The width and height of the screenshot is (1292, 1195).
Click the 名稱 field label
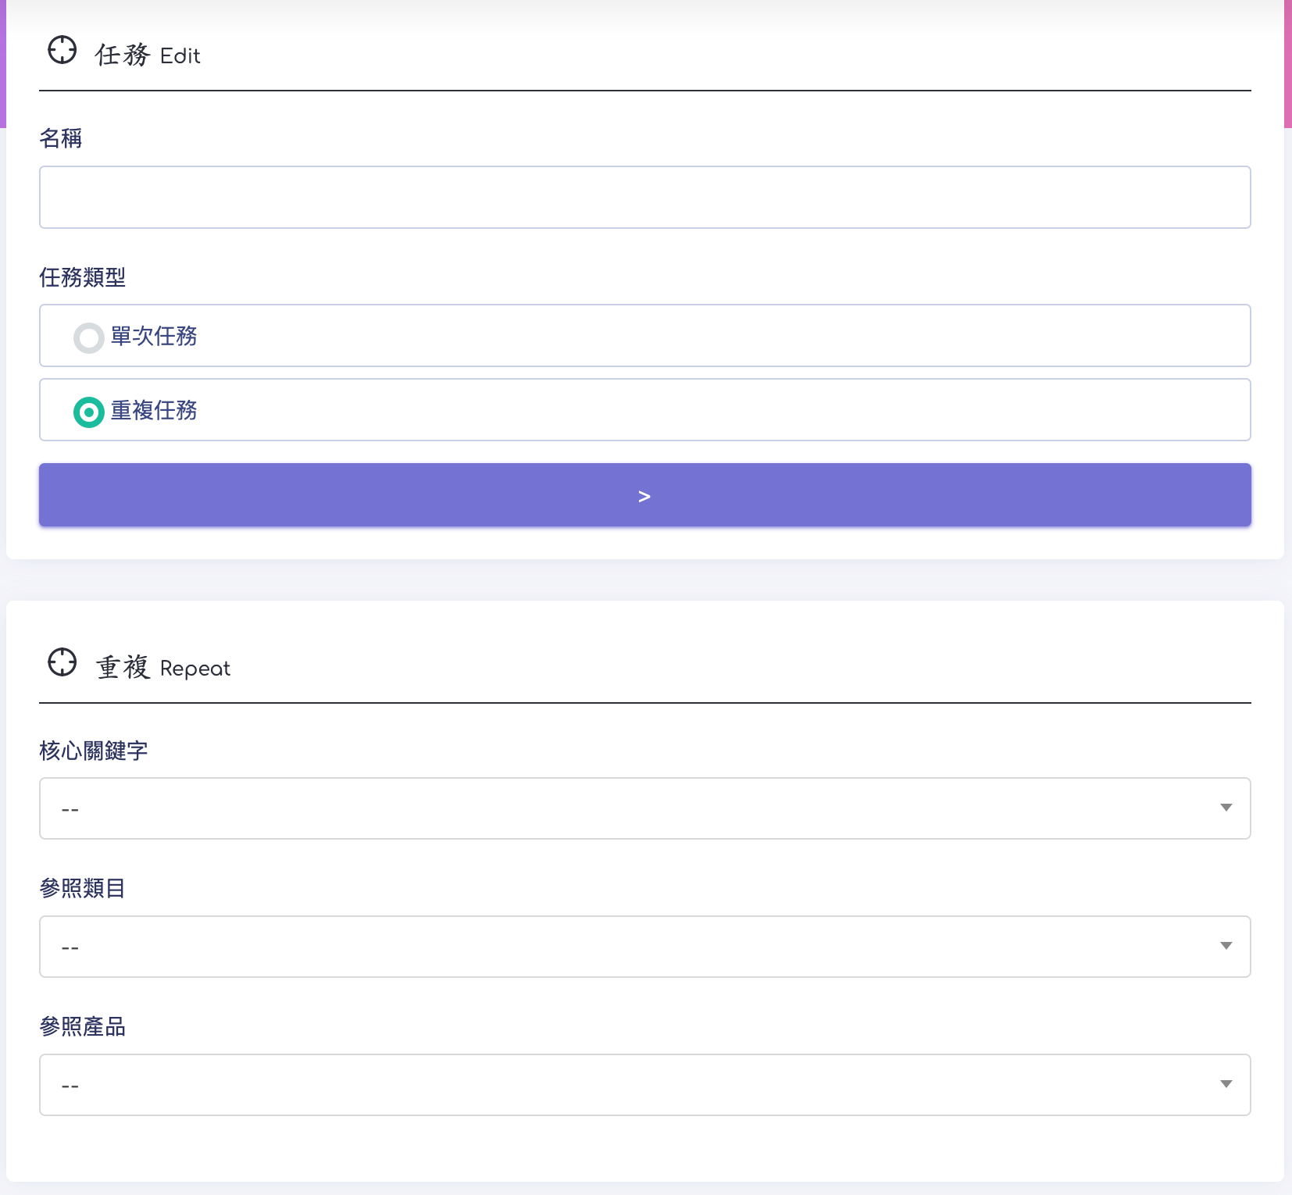click(61, 138)
